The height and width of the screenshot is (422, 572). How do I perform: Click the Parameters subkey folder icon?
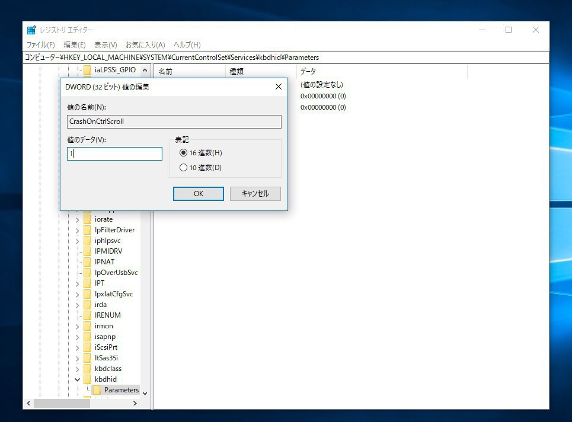(x=97, y=390)
